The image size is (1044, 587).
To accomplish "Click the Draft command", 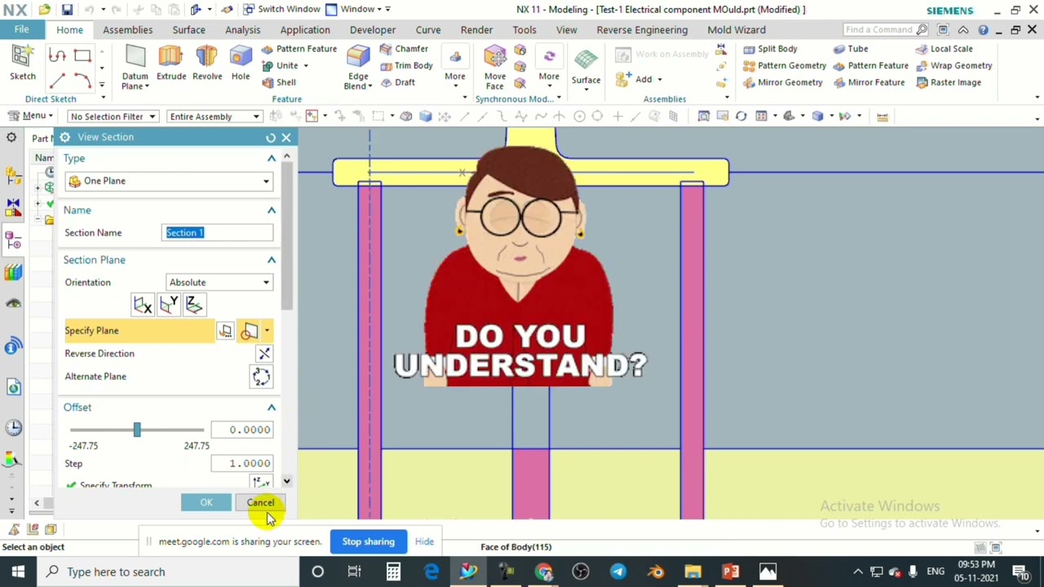I will click(397, 82).
